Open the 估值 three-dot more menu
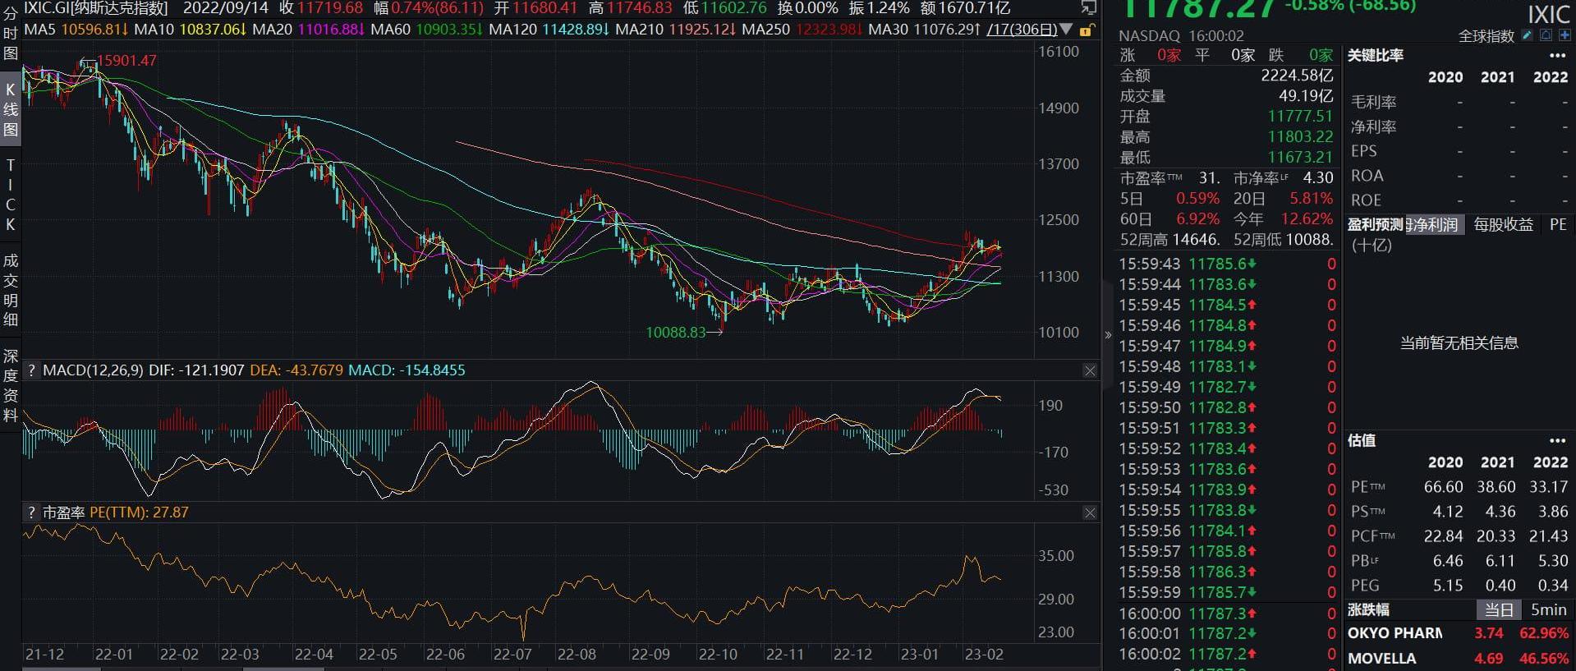This screenshot has width=1576, height=671. [1557, 441]
